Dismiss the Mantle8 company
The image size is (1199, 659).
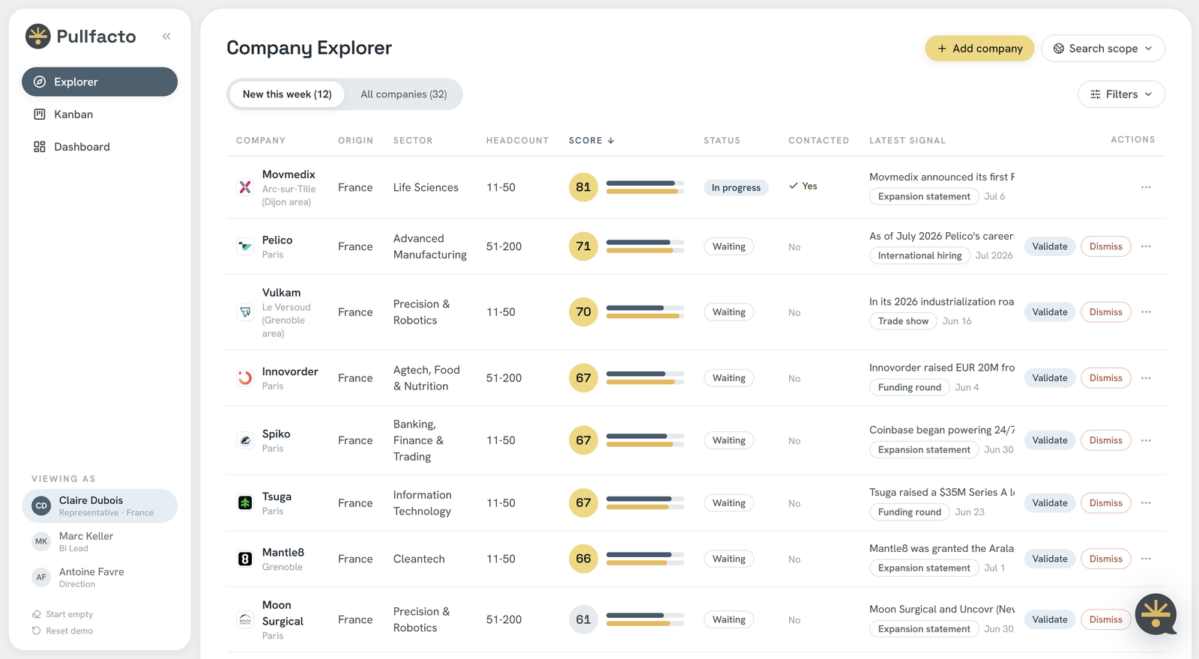pos(1106,559)
